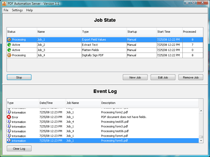Open the Help menu
Screen dimensions: 210x157
[29, 10]
